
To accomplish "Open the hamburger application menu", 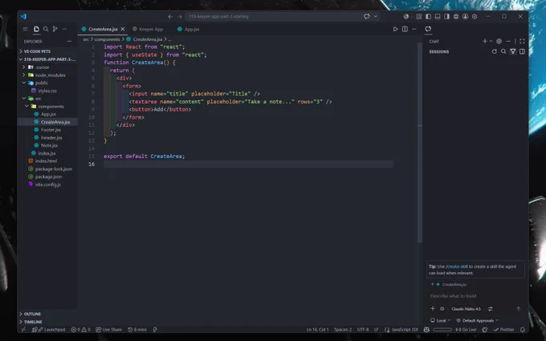I will click(x=25, y=29).
